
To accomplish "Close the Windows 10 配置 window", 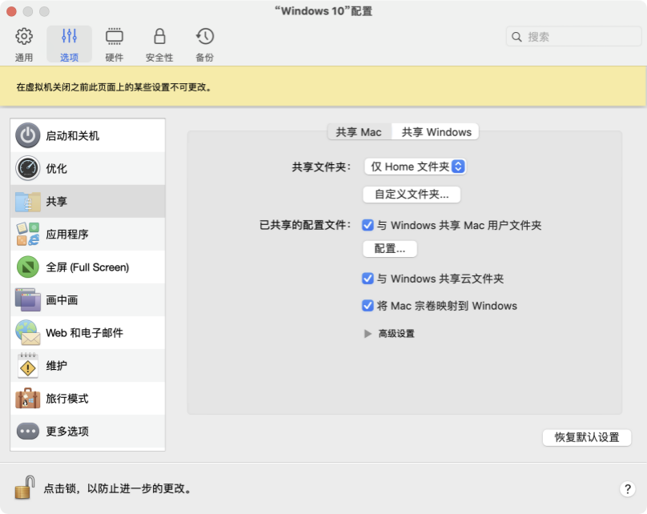I will coord(11,11).
